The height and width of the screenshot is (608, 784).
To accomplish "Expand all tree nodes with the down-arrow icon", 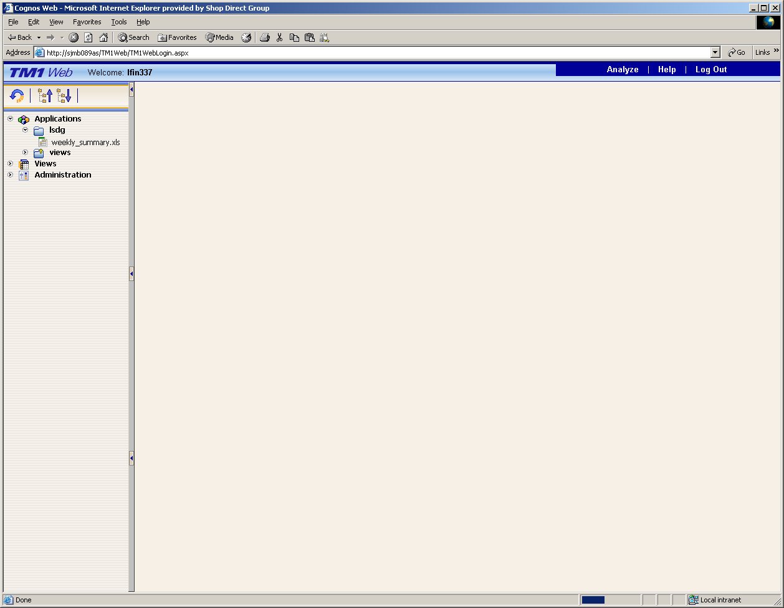I will point(65,95).
